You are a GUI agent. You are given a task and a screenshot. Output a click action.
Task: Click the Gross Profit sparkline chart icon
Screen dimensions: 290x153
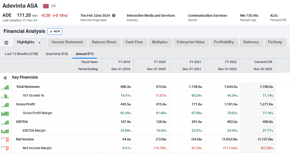pyautogui.click(x=5, y=105)
